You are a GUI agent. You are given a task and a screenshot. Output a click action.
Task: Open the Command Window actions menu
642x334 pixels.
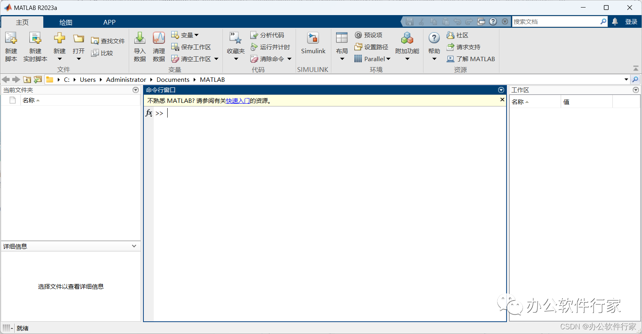[x=501, y=90]
